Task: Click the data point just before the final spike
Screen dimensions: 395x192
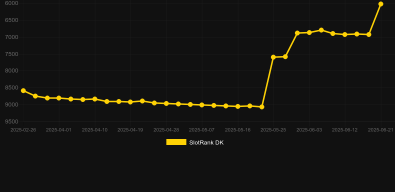Action: pyautogui.click(x=369, y=34)
